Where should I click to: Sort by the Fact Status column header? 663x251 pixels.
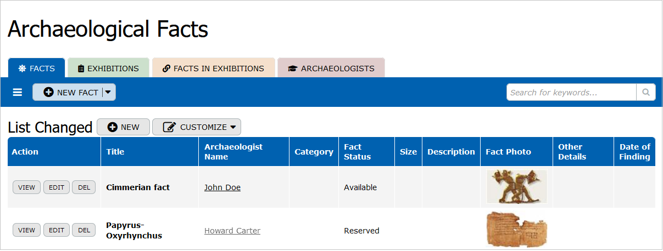pos(358,152)
